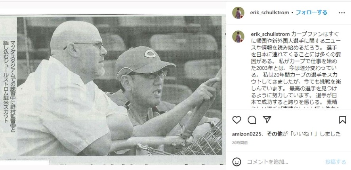Open the three-dot more options menu
This screenshot has height=170, width=351.
(x=342, y=13)
